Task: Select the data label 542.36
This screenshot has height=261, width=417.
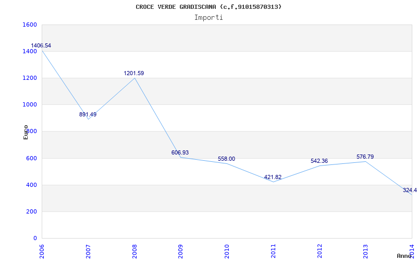Action: (319, 161)
